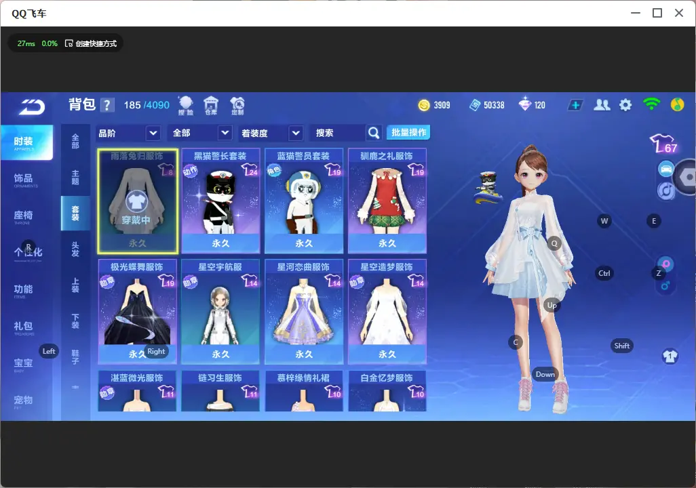
Task: Click the character model in white dress
Action: [x=530, y=279]
